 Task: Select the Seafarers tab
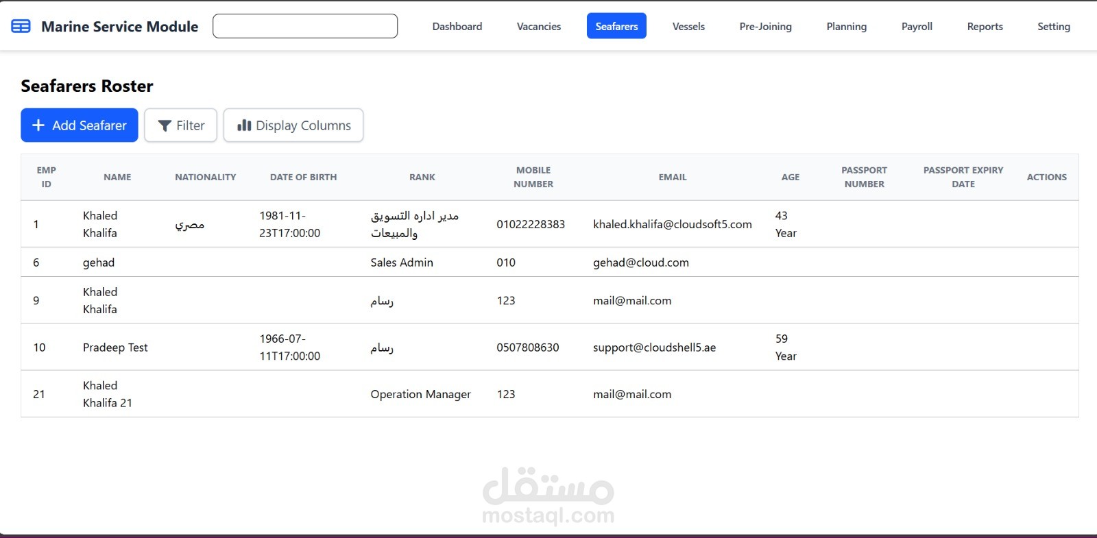click(x=616, y=26)
